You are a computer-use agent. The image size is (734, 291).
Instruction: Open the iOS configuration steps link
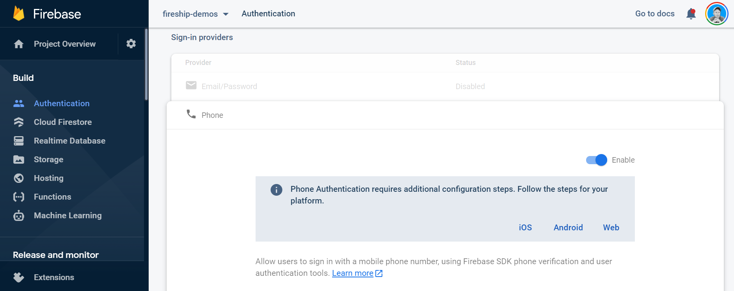[x=525, y=228]
